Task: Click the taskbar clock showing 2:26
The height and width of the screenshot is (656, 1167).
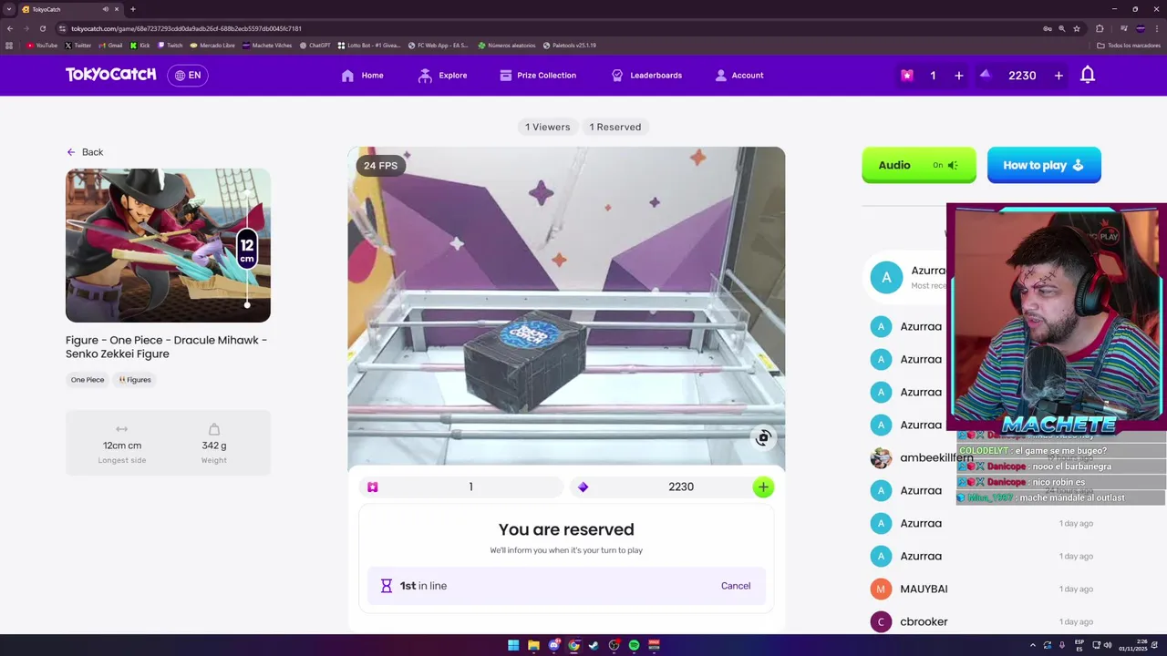Action: [x=1134, y=645]
